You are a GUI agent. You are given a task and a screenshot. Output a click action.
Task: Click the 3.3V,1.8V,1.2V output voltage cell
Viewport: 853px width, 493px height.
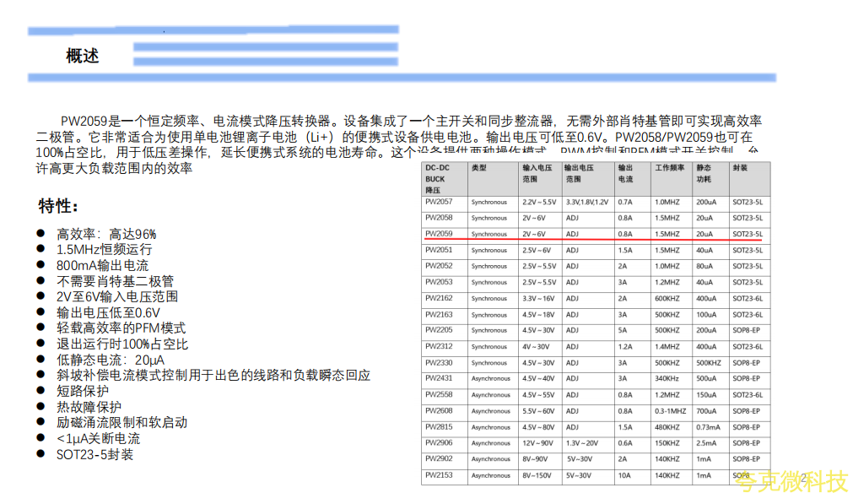point(586,202)
